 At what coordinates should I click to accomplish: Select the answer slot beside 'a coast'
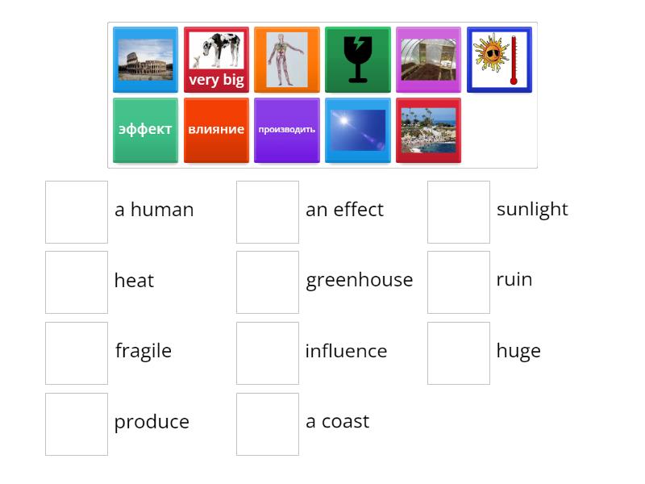tap(268, 424)
